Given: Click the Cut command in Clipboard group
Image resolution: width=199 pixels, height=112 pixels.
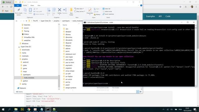Looking at the screenshot, I should pyautogui.click(x=36, y=9).
